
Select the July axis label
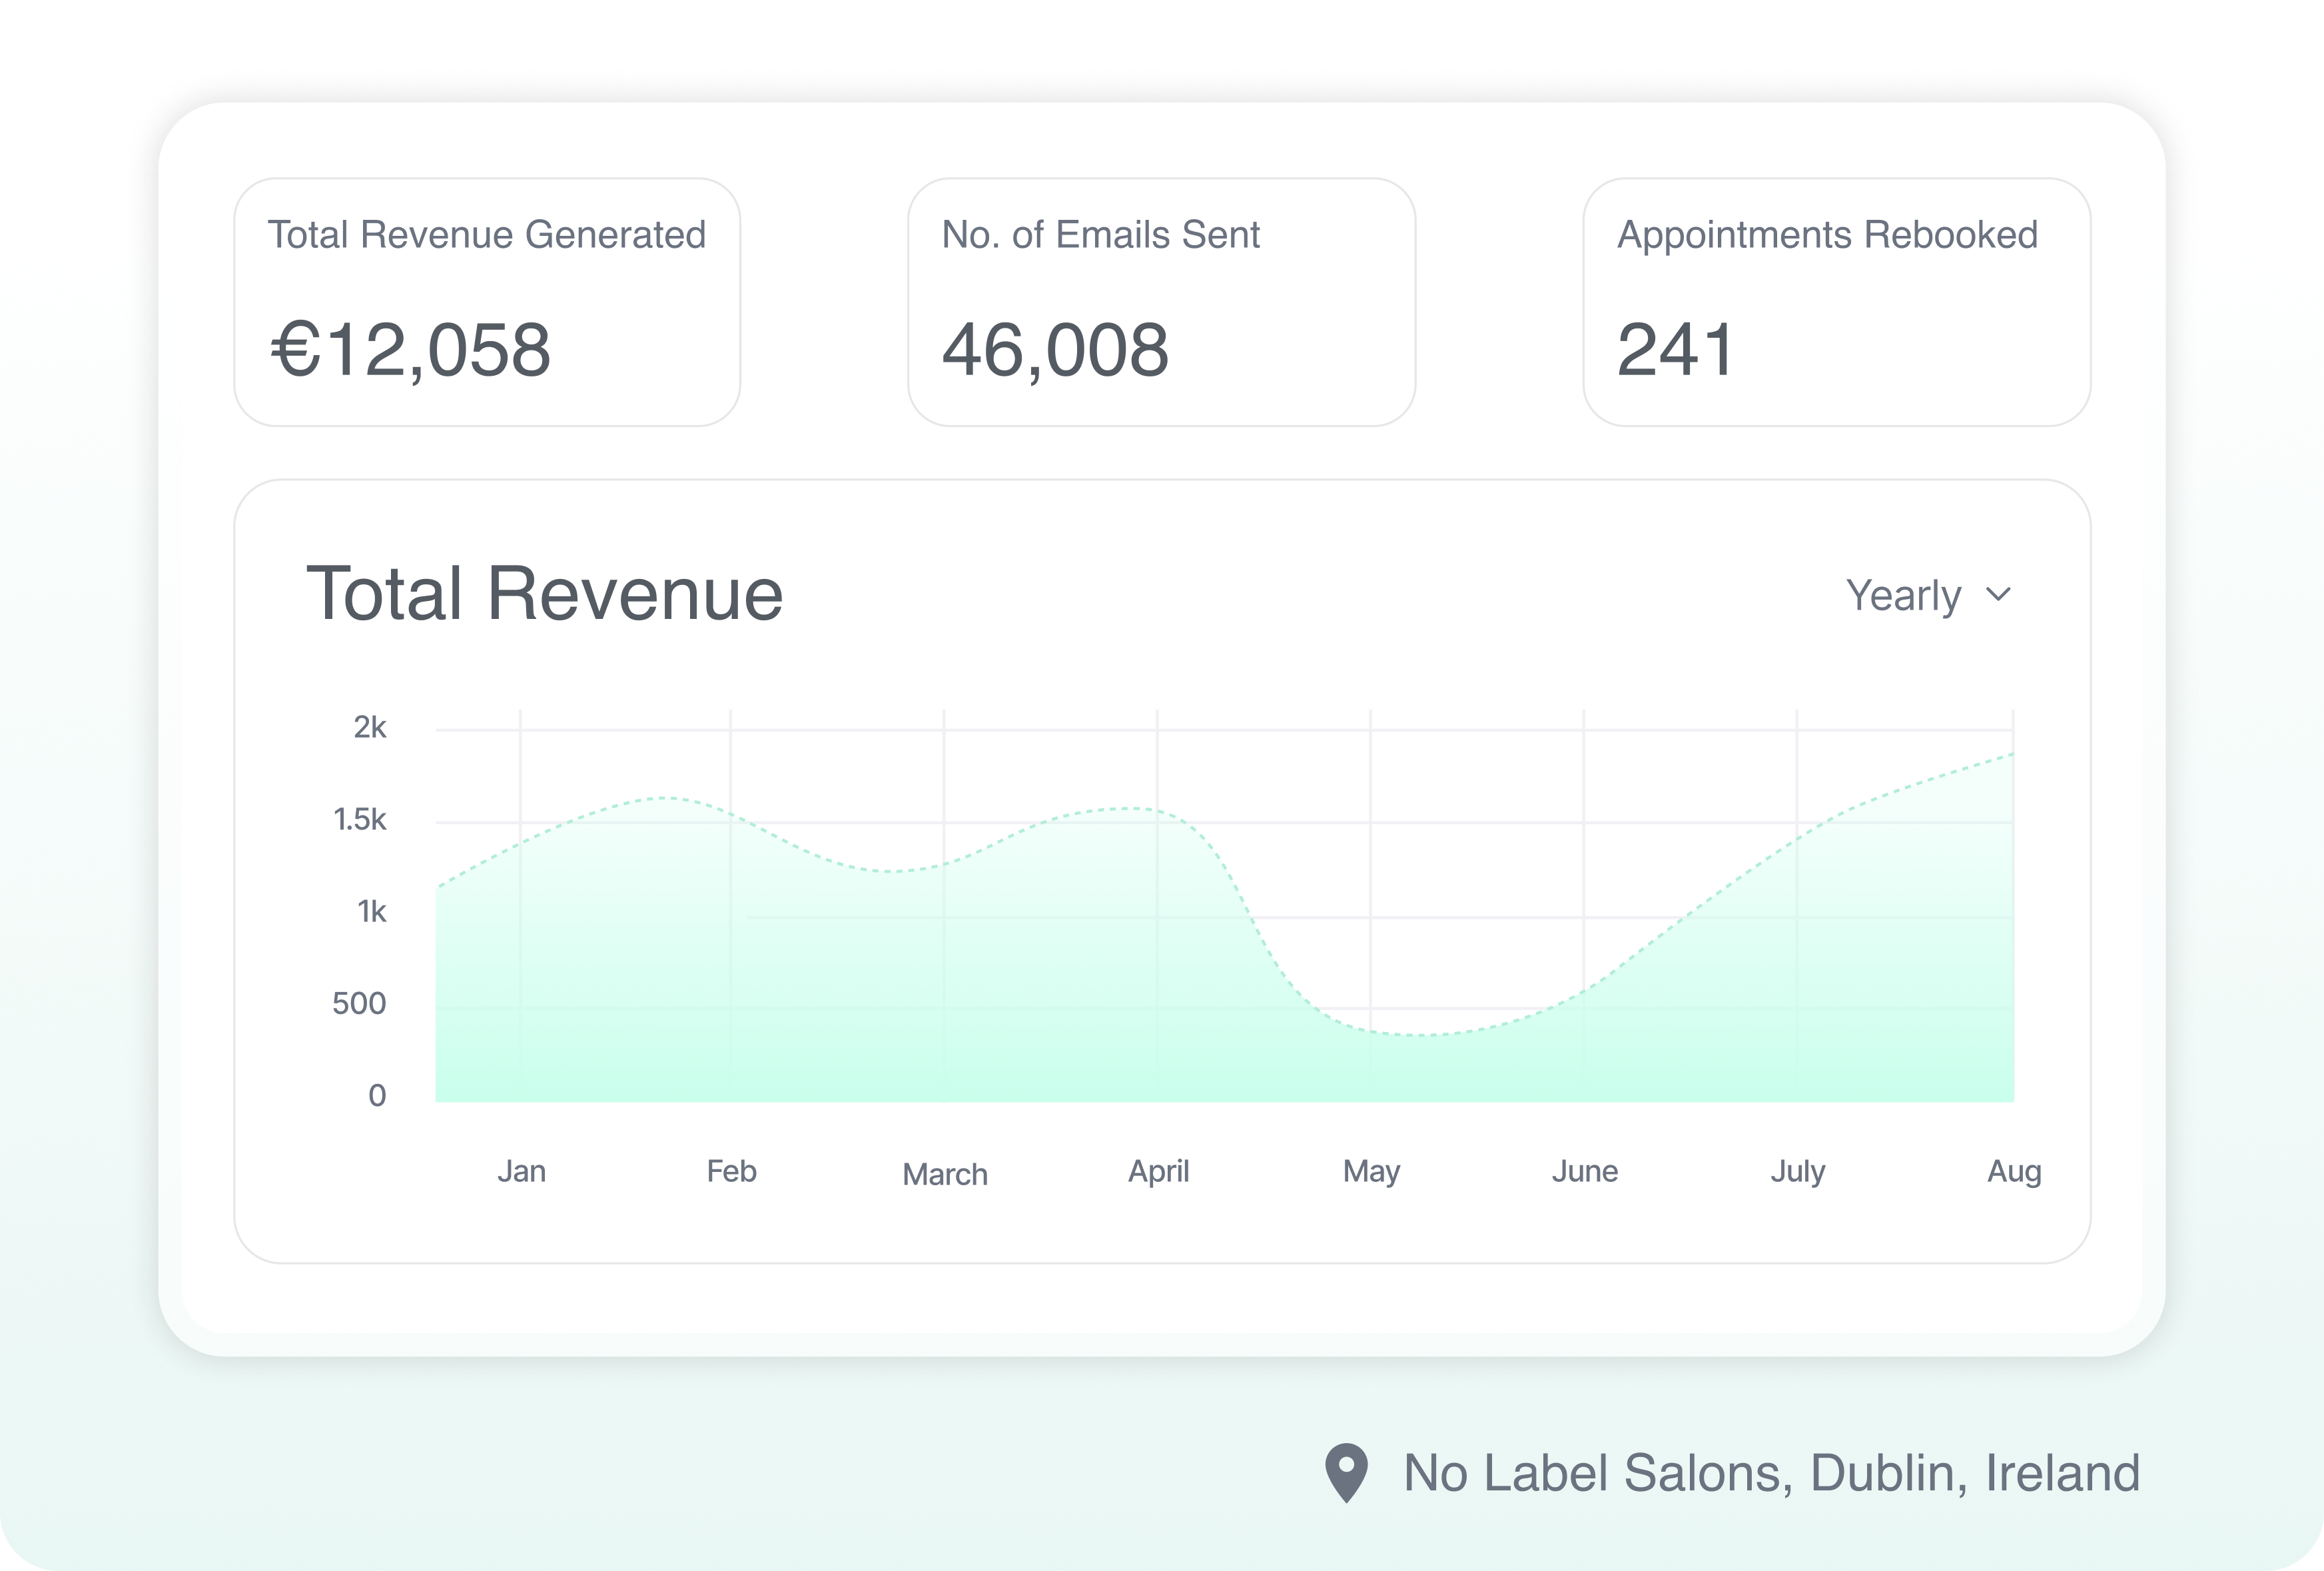(1797, 1171)
